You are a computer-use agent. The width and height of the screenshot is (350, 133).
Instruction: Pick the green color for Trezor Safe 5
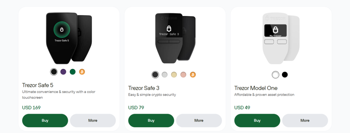point(72,72)
